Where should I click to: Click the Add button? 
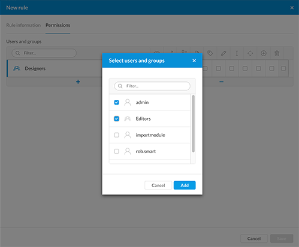coord(185,185)
